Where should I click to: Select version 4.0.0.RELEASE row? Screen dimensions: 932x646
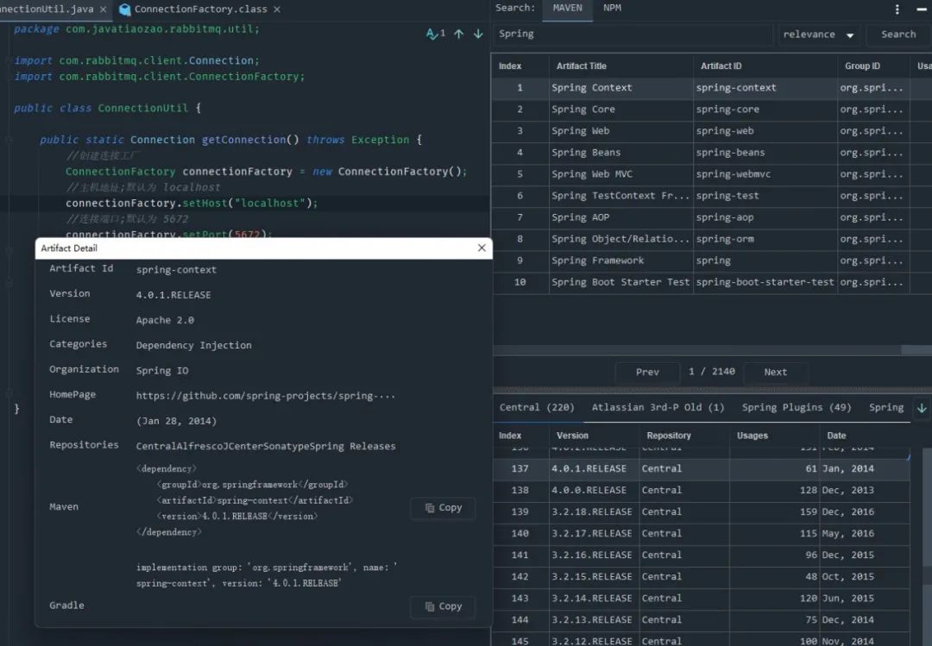point(701,490)
